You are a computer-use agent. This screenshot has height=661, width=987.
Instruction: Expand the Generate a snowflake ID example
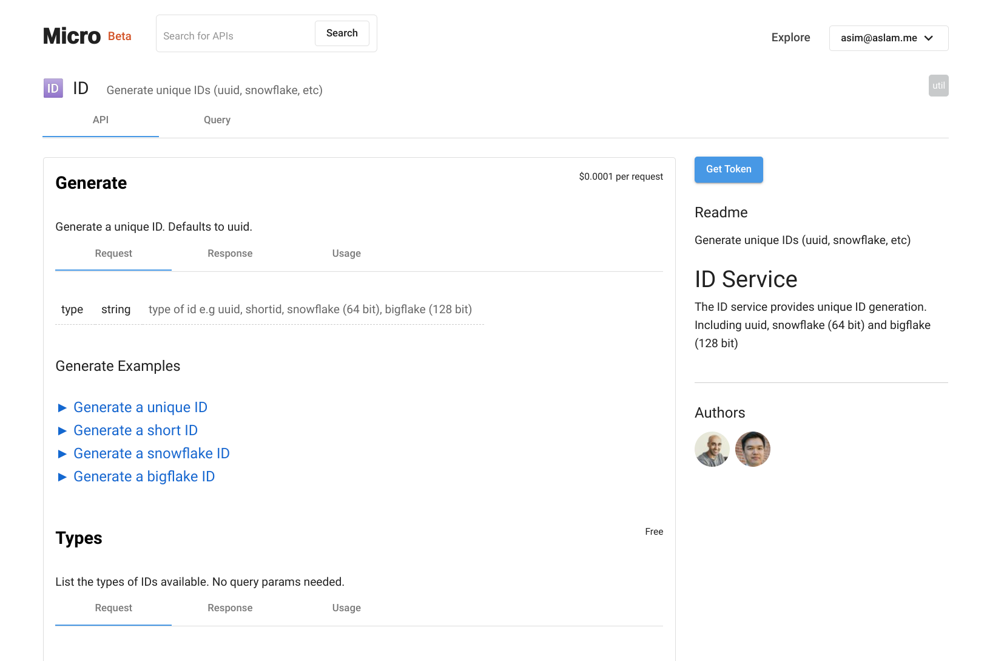pos(151,453)
